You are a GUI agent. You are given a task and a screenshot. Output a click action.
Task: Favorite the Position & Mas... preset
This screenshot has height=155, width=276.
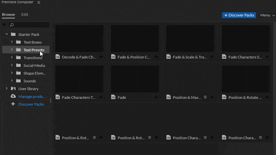click(212, 97)
